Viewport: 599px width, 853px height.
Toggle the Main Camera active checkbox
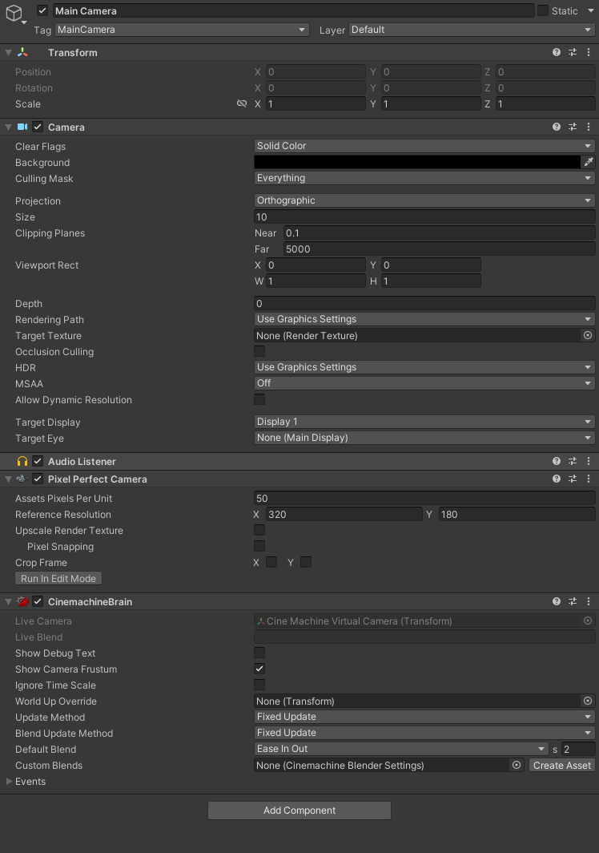coord(42,10)
